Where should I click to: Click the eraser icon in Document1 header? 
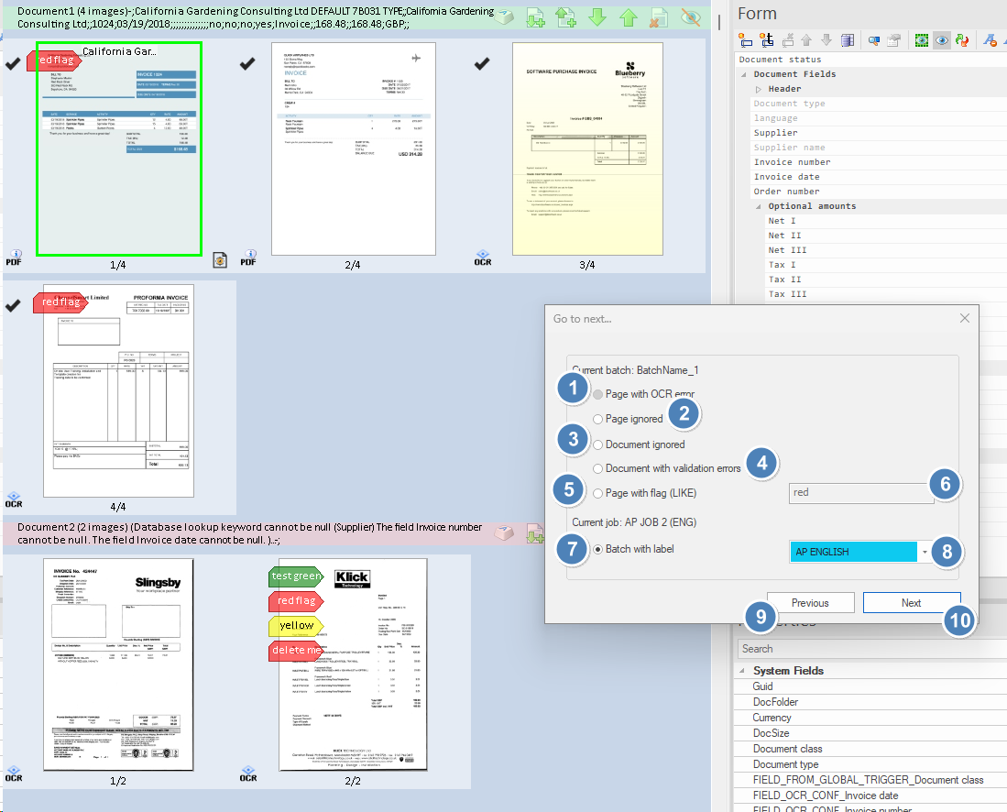(505, 17)
